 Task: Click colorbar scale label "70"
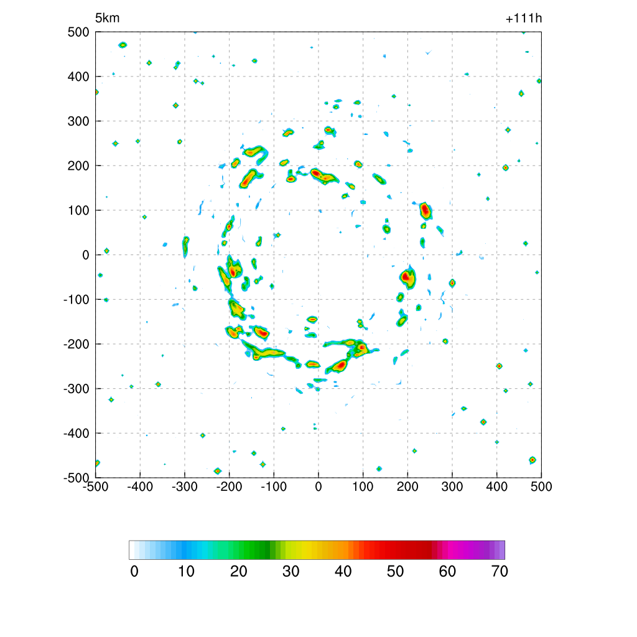[500, 572]
